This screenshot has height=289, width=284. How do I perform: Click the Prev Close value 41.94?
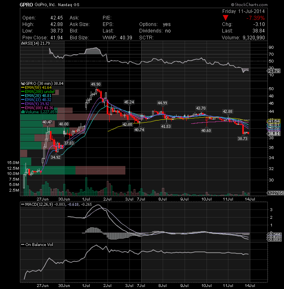[x=56, y=38]
